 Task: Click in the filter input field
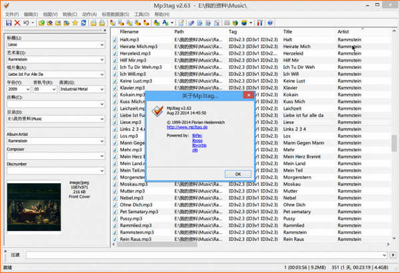coord(206,255)
